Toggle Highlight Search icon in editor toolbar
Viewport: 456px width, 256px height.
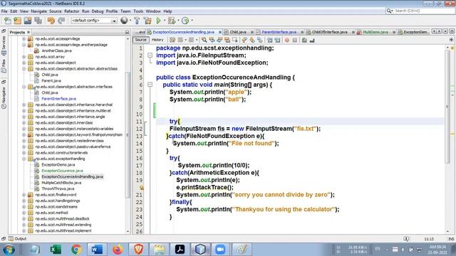[x=227, y=40]
